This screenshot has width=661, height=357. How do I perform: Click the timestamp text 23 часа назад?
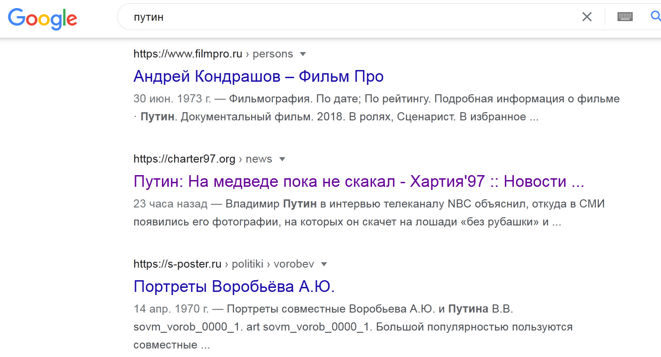tap(171, 204)
